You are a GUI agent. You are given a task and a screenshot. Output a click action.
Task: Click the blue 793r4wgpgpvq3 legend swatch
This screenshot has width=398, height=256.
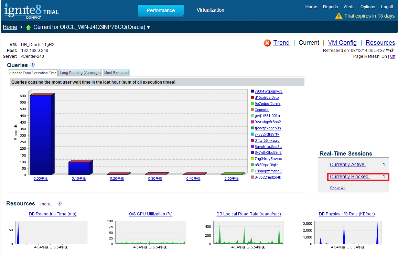pos(252,91)
